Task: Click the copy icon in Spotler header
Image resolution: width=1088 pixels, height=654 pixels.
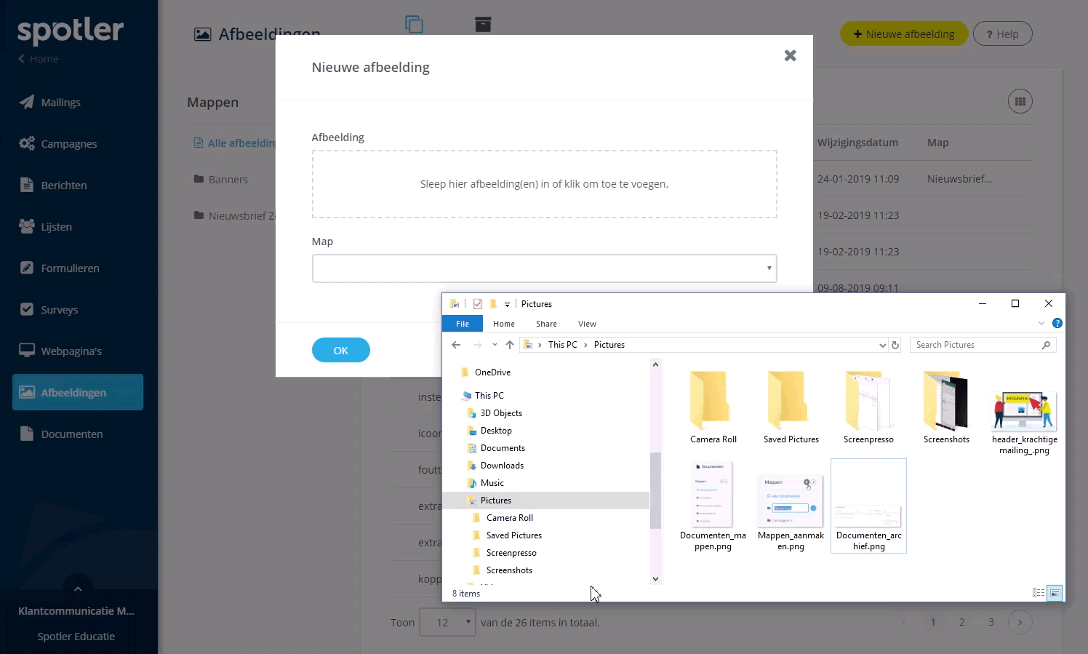Action: (414, 24)
